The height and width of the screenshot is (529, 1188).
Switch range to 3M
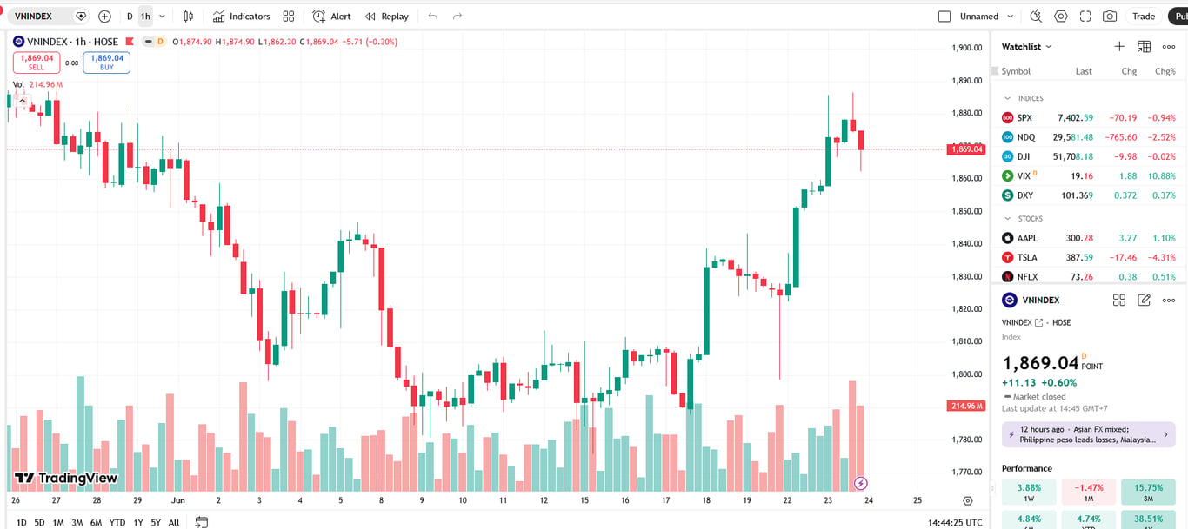tap(77, 522)
